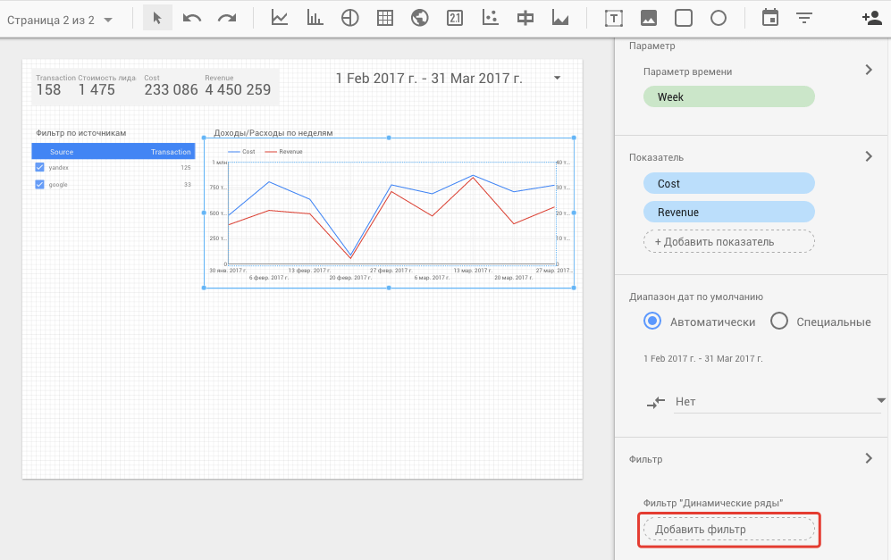Expand the Показатель section chevron
Viewport: 891px width, 560px height.
[x=868, y=156]
